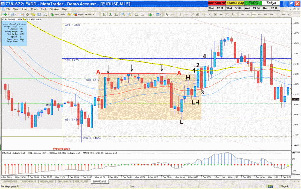
Task: Select the Fibonacci retracement tool
Action: (x=204, y=14)
